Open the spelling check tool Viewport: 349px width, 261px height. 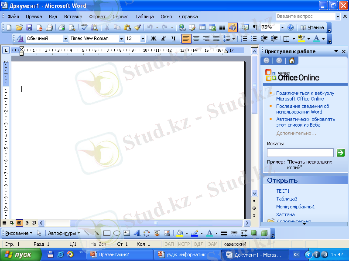(x=85, y=27)
